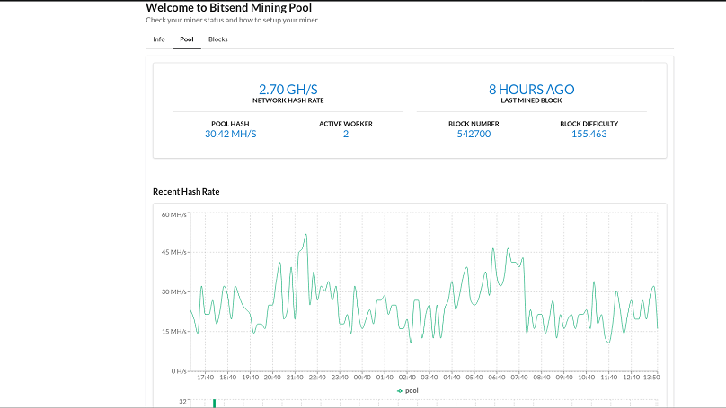
Task: Click the 06:40 time axis label
Action: (497, 378)
